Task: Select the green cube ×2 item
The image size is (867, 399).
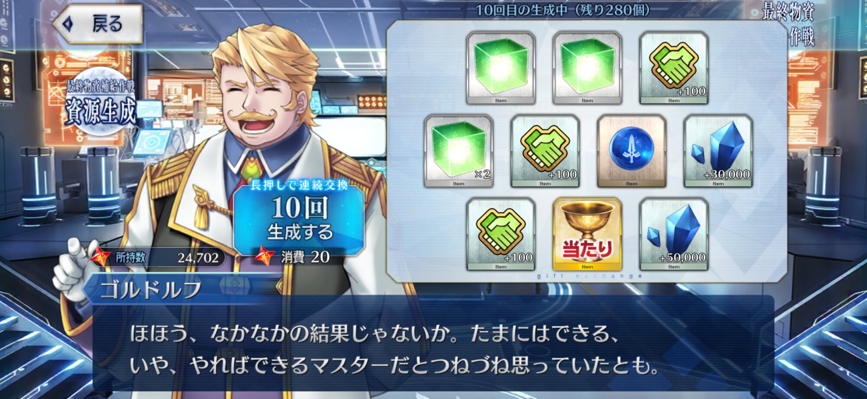Action: click(459, 151)
